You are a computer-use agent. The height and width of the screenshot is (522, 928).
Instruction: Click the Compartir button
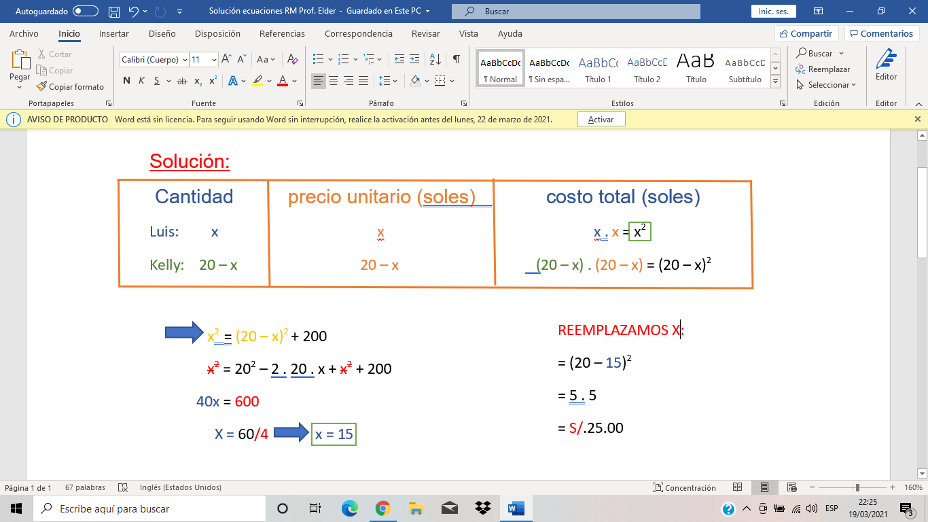coord(806,33)
